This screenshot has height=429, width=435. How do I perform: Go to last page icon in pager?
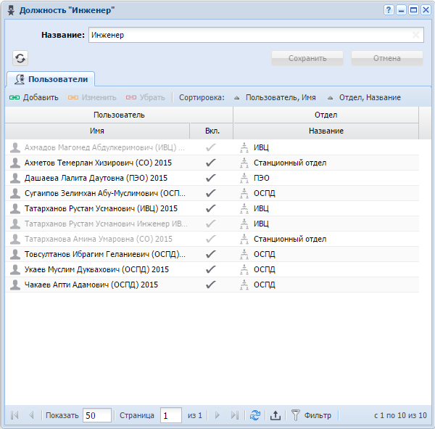coord(235,415)
